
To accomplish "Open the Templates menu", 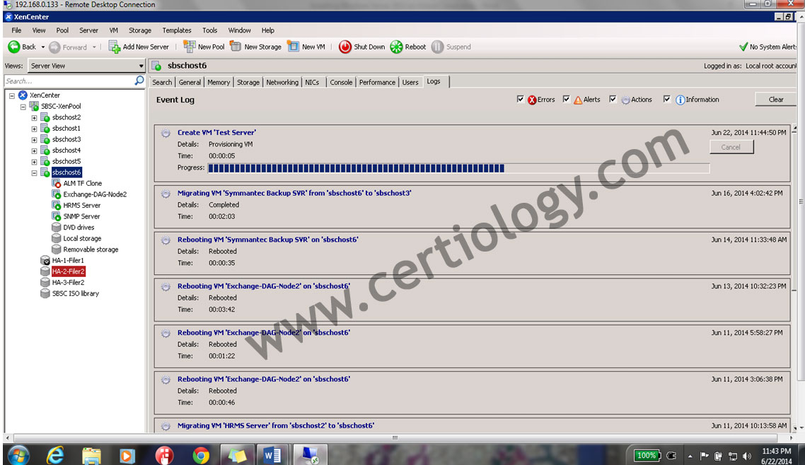I will point(177,30).
